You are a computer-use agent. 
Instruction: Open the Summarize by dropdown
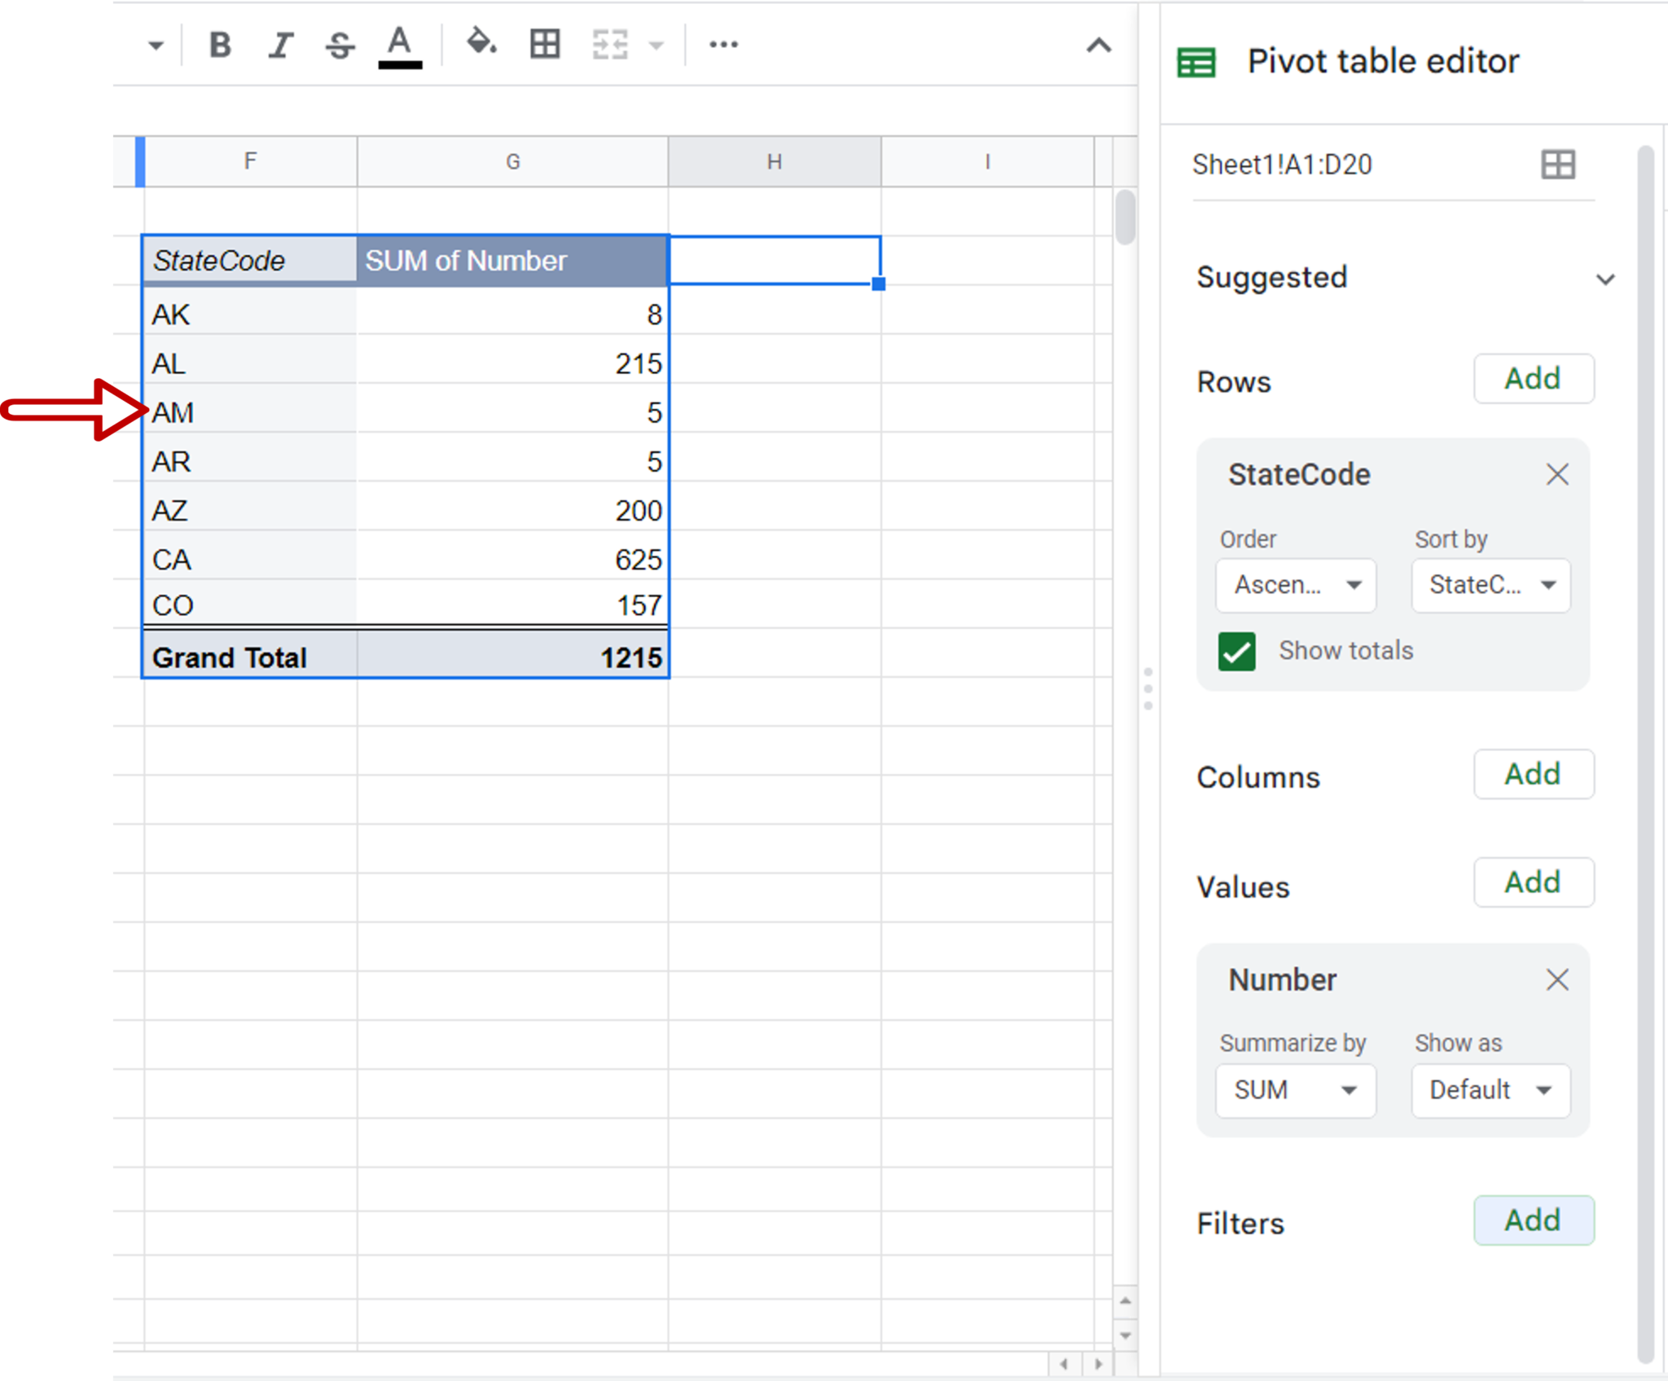click(1295, 1090)
